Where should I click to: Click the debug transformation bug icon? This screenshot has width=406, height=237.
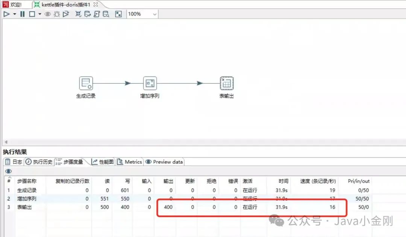57,14
